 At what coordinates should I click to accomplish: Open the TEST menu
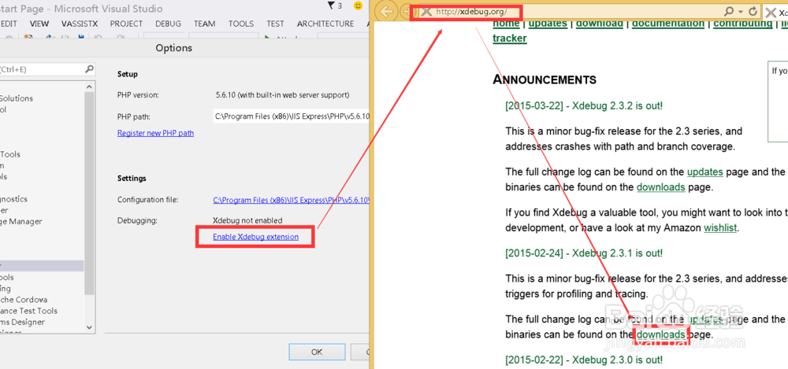[275, 24]
